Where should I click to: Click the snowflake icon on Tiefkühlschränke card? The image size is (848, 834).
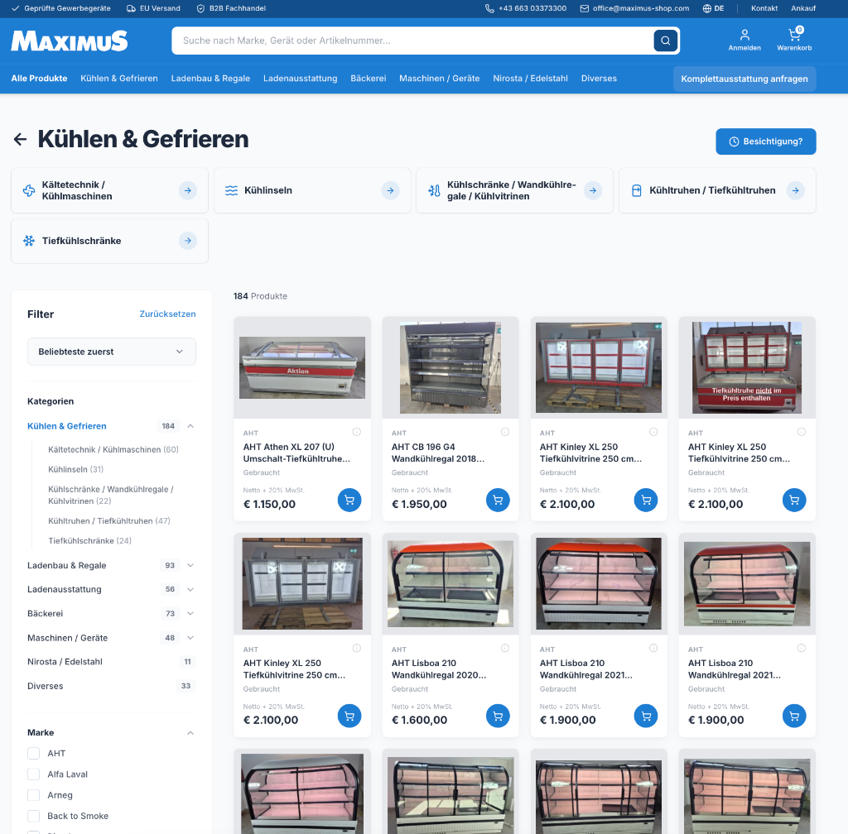click(29, 241)
